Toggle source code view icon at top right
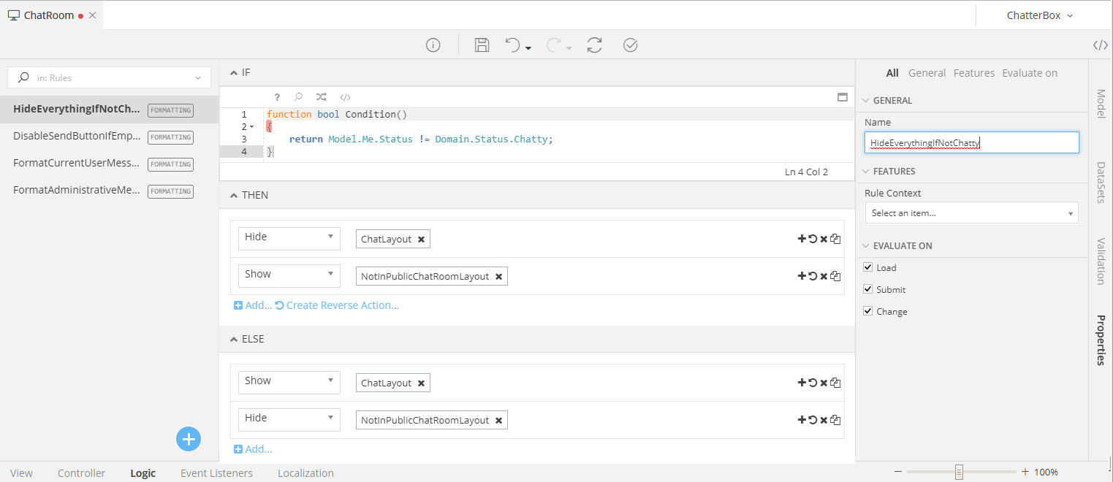Screen dimensions: 1113x482 click(x=1100, y=45)
